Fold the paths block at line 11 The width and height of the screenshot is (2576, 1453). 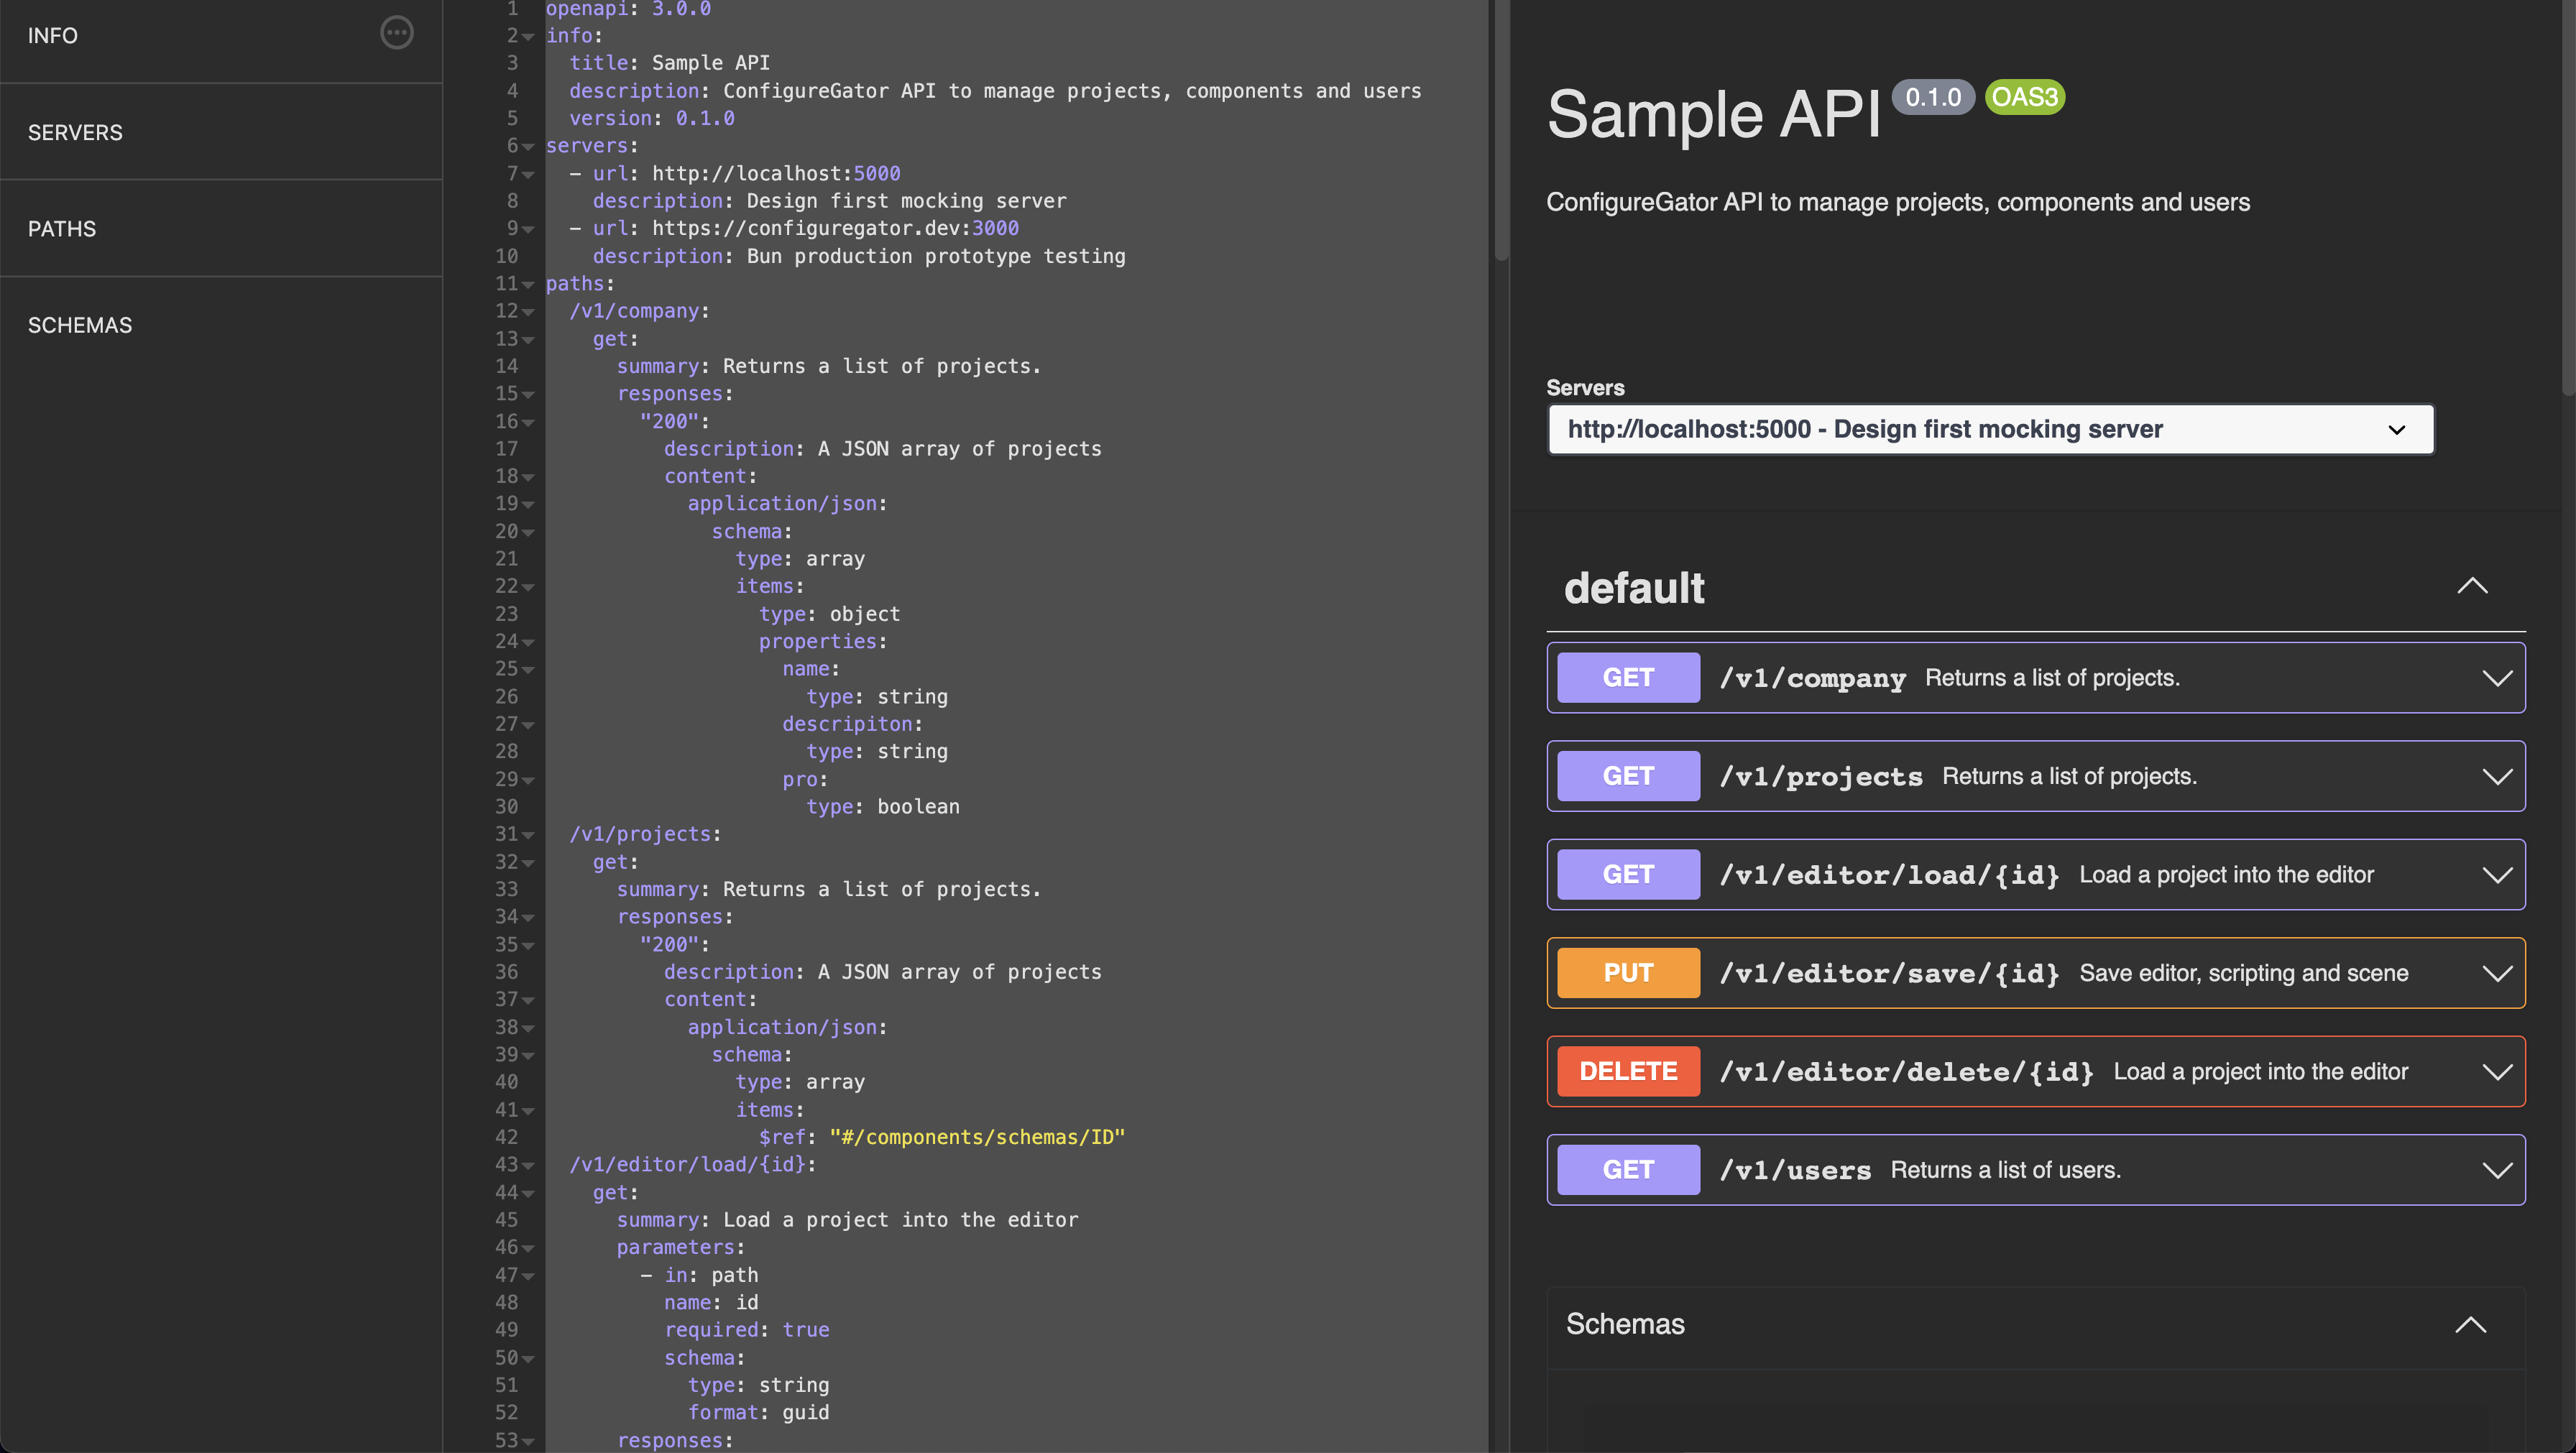tap(529, 285)
